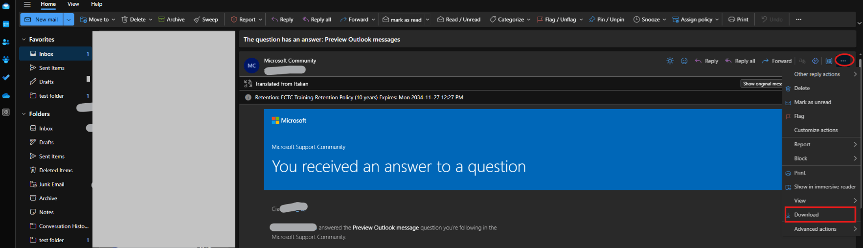Screen dimensions: 863x248
Task: Toggle the hamburger navigation pane button
Action: (x=27, y=4)
